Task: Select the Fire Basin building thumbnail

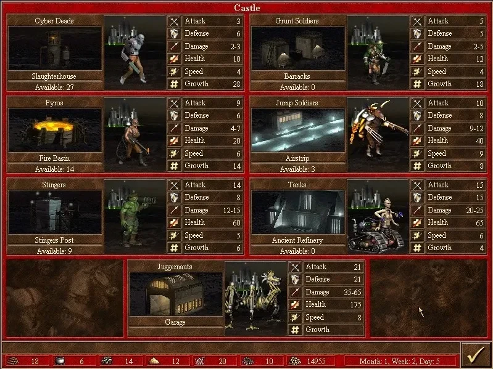Action: coord(55,130)
